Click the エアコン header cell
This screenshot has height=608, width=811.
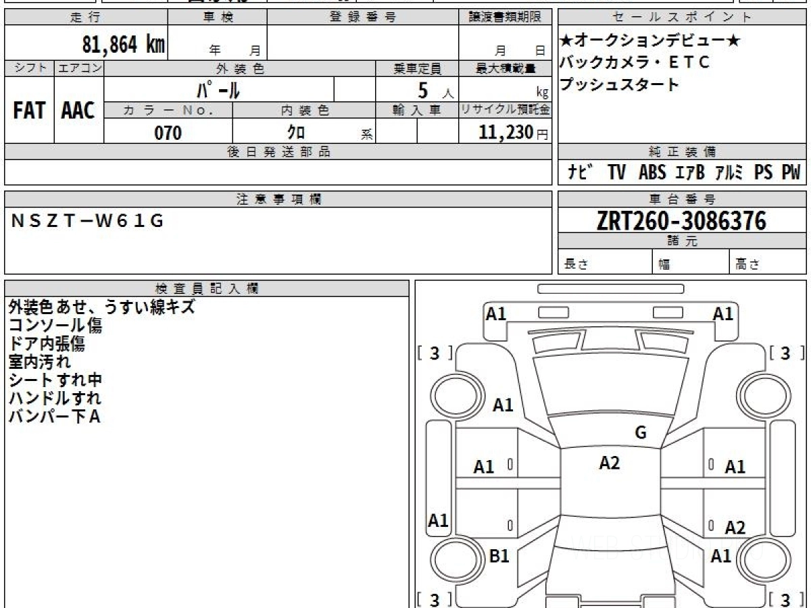(x=79, y=68)
